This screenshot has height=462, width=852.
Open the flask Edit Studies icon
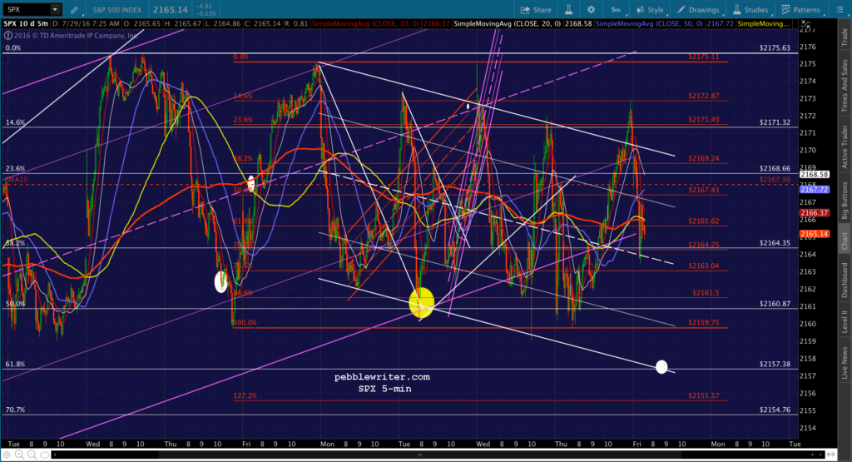569,10
